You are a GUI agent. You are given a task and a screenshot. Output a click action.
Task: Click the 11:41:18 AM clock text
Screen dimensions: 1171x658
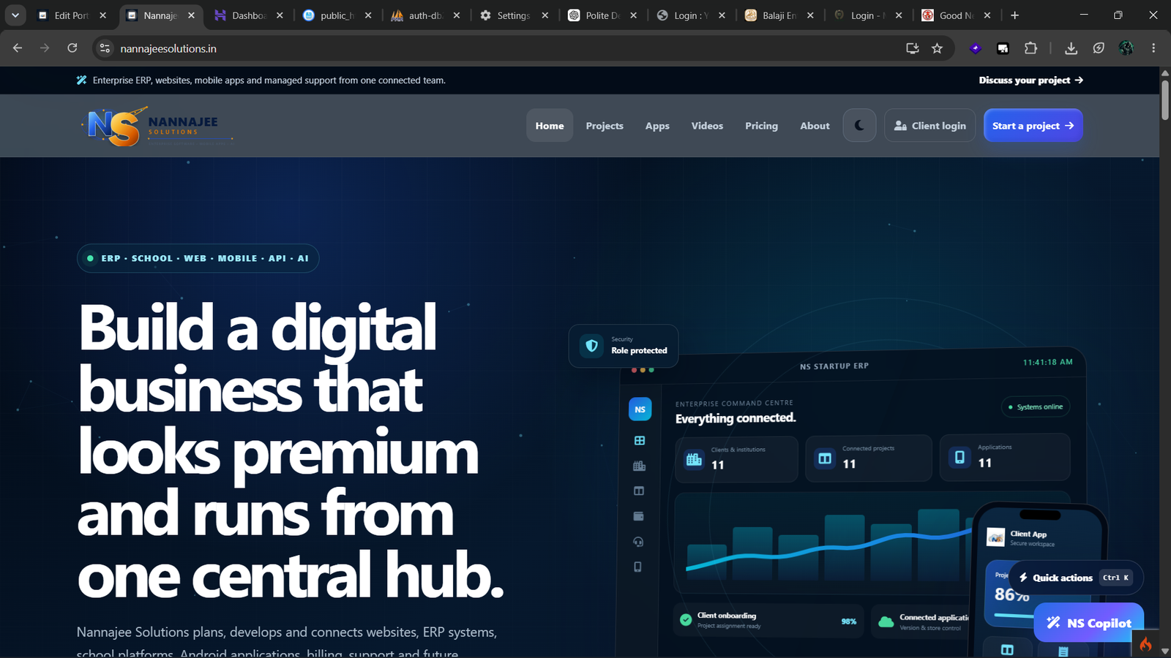pyautogui.click(x=1048, y=362)
